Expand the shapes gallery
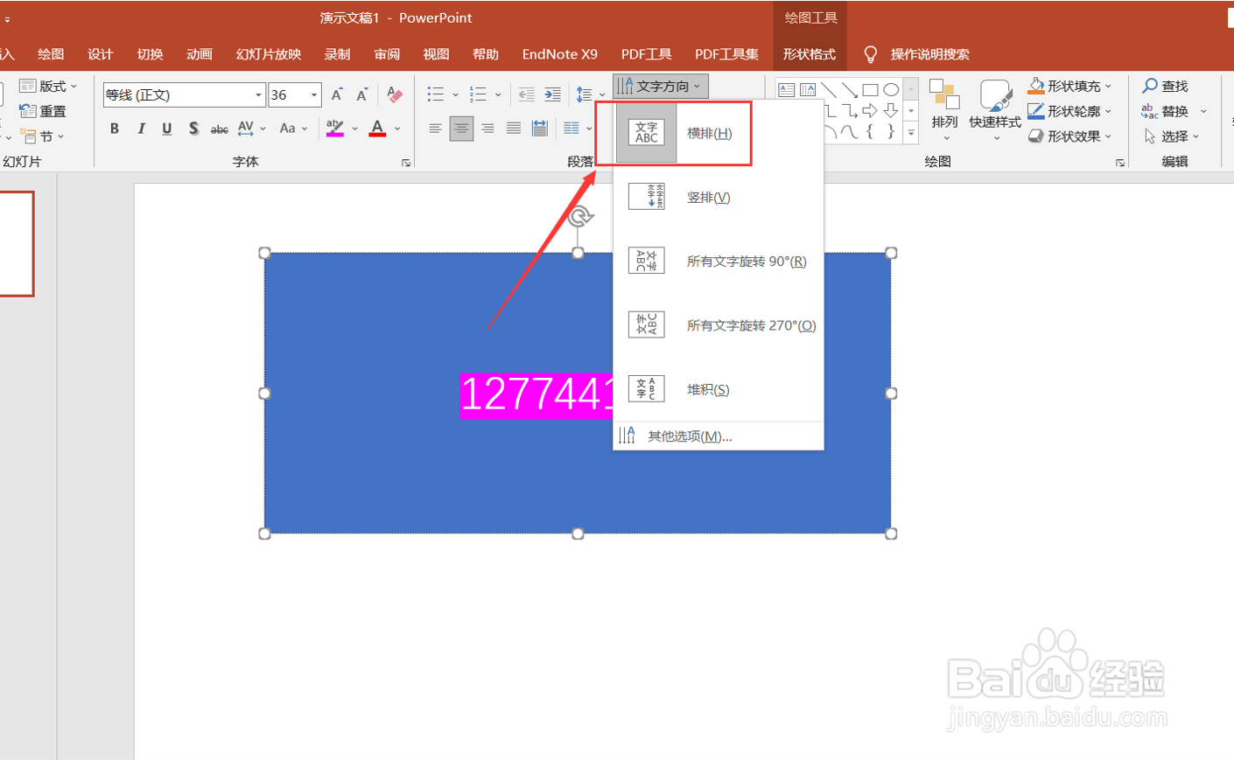 click(911, 133)
